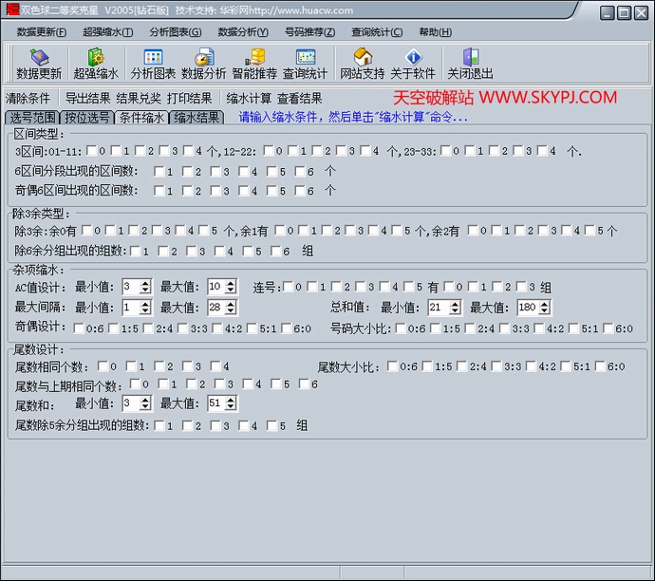655x581 pixels.
Task: Click the 缩水计算 command
Action: pyautogui.click(x=249, y=98)
